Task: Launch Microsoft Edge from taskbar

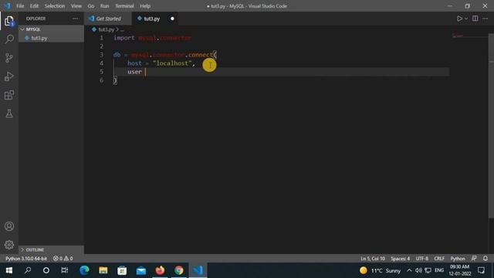Action: point(84,270)
